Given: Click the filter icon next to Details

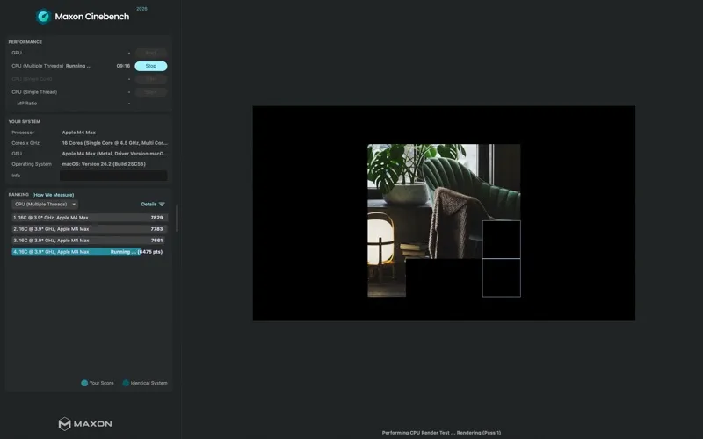Looking at the screenshot, I should pyautogui.click(x=162, y=205).
